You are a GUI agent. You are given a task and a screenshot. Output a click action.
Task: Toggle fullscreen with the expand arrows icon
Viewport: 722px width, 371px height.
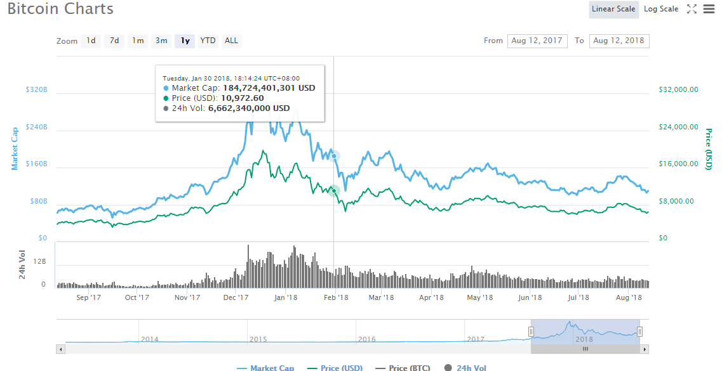(x=692, y=9)
